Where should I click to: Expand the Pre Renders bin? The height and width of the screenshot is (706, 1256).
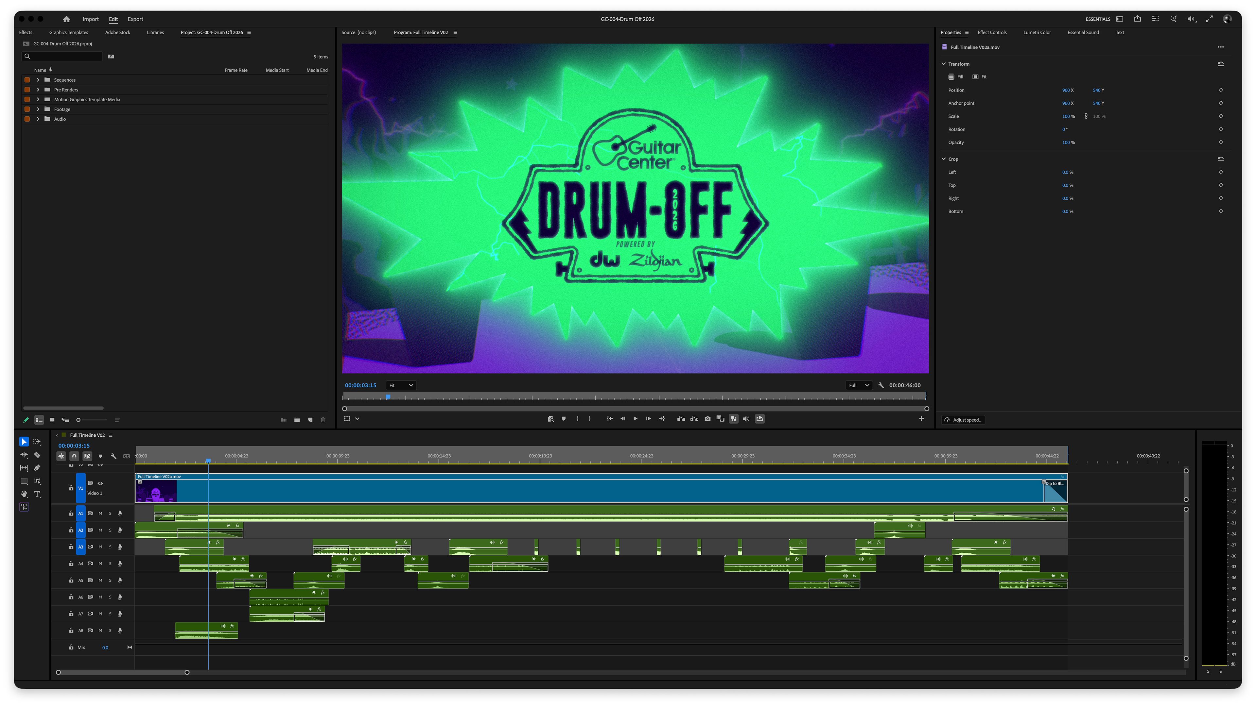click(x=38, y=90)
